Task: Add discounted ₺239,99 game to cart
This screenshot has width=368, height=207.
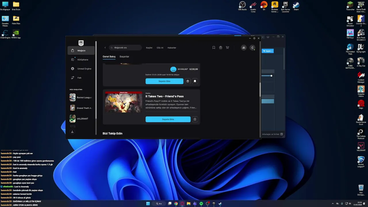Action: pyautogui.click(x=164, y=81)
